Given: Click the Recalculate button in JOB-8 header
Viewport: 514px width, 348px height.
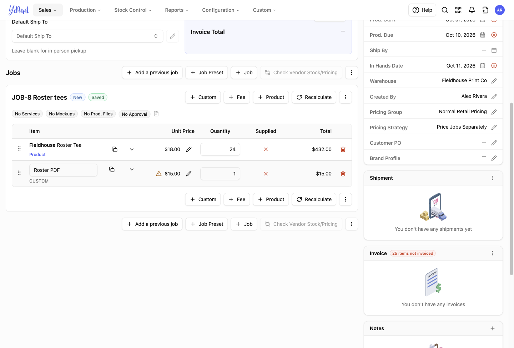Looking at the screenshot, I should point(314,97).
